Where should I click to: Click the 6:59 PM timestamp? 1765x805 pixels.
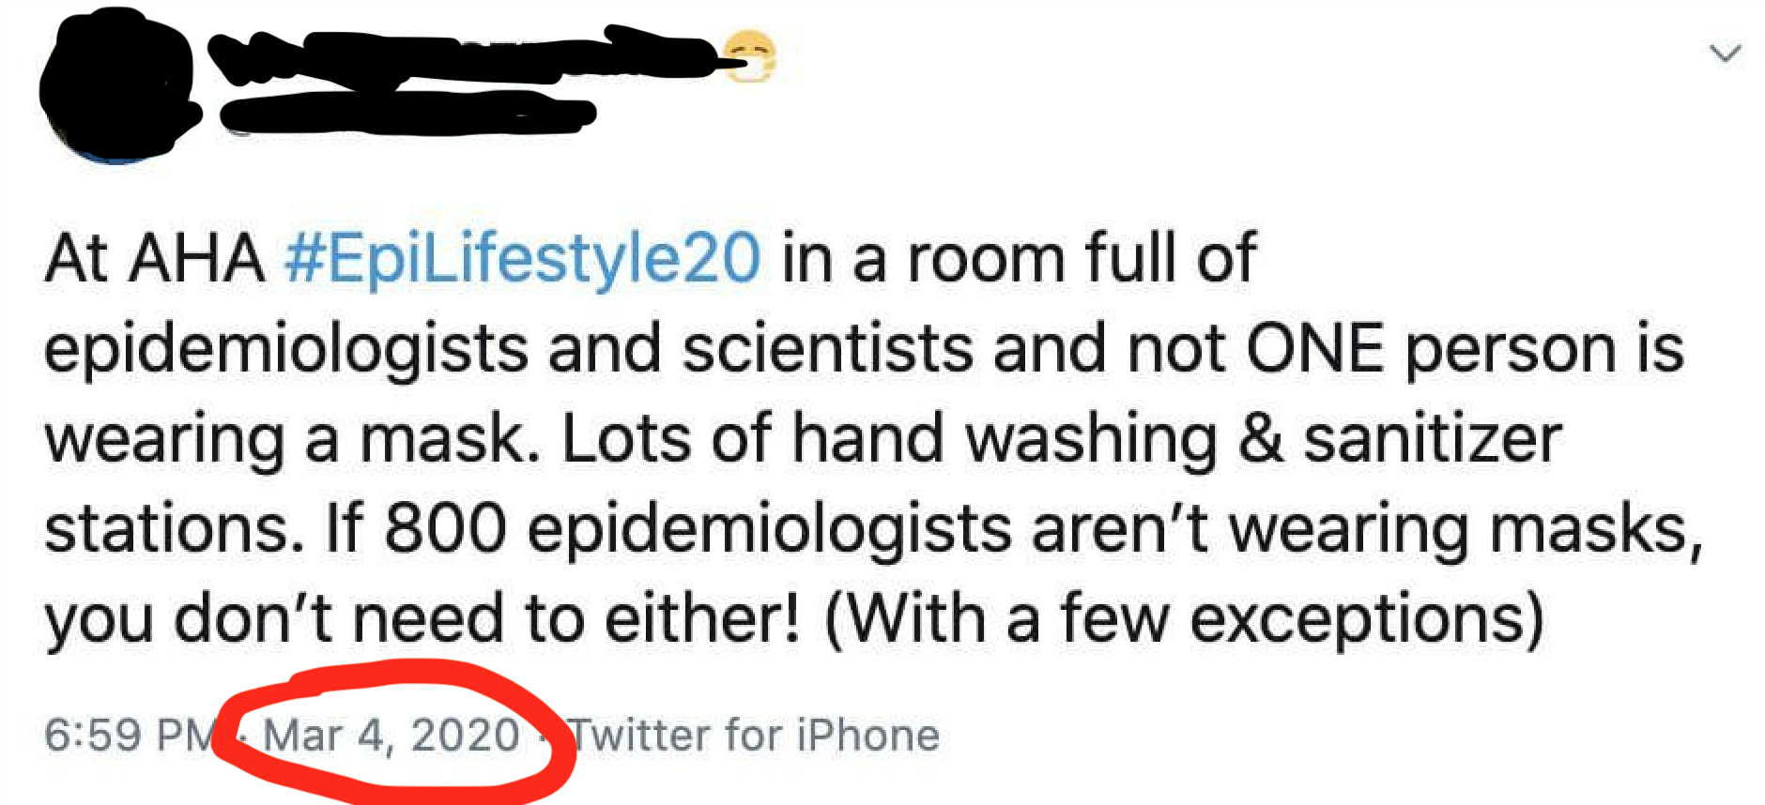(x=130, y=735)
